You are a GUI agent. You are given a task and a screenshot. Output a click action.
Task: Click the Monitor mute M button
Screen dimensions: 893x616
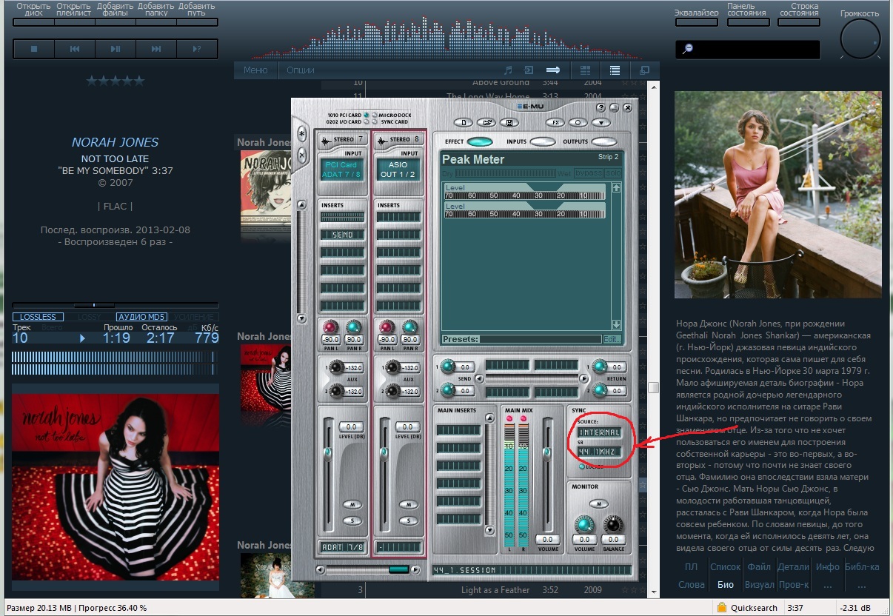[x=599, y=503]
